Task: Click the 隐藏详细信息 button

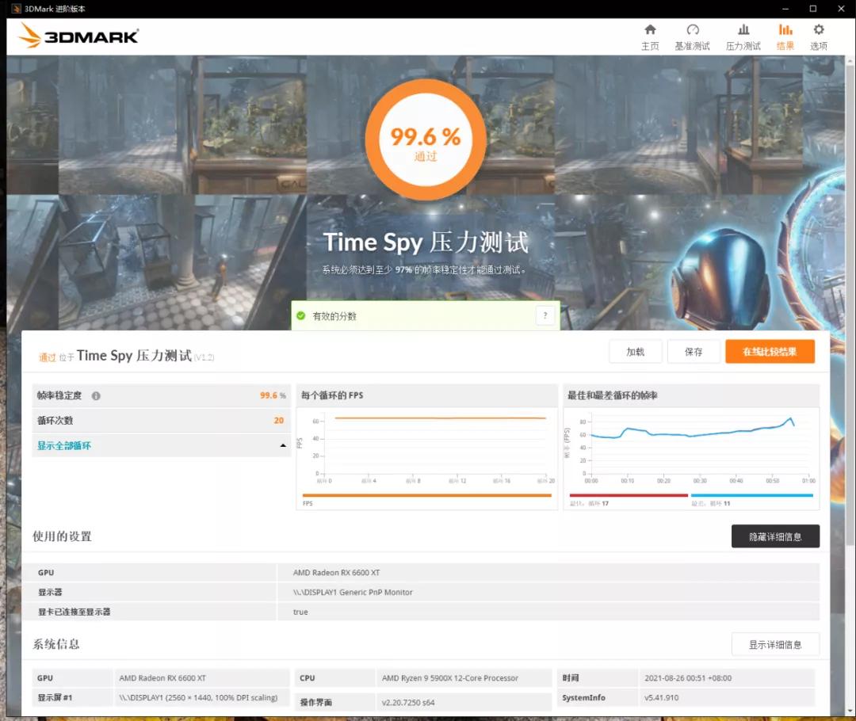Action: 775,536
